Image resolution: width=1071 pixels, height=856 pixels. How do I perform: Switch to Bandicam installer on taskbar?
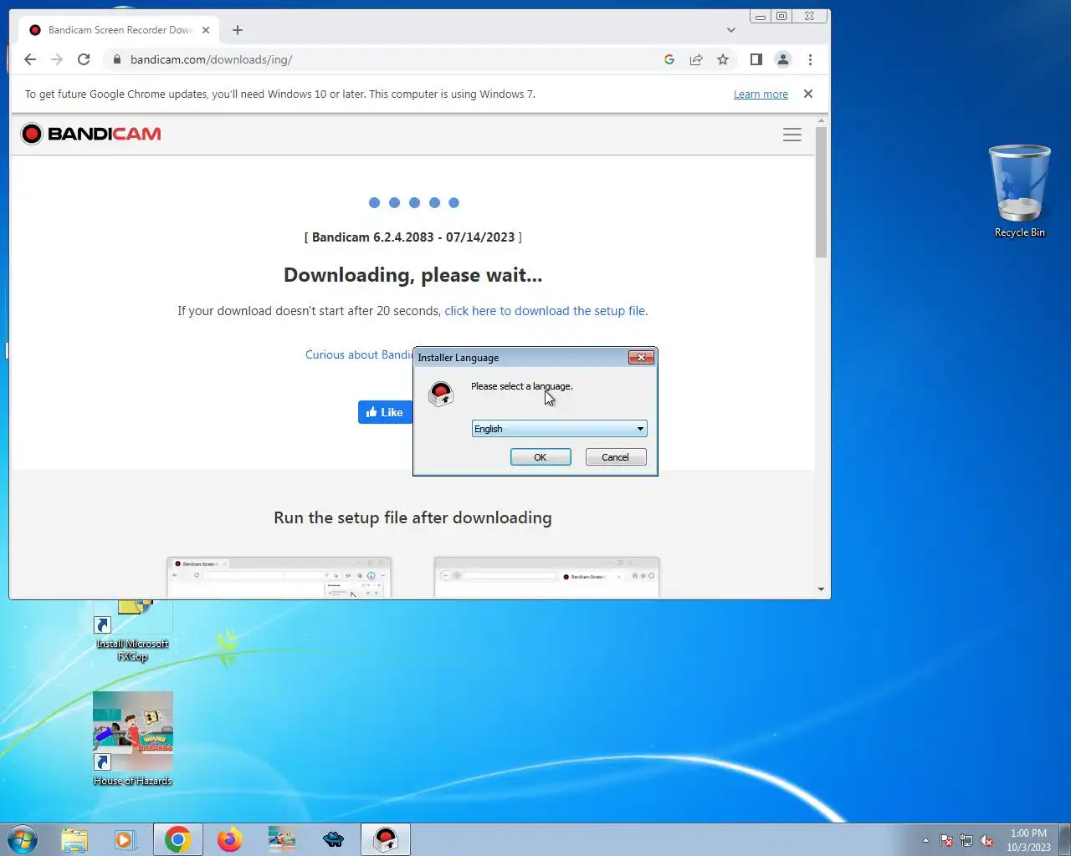386,839
